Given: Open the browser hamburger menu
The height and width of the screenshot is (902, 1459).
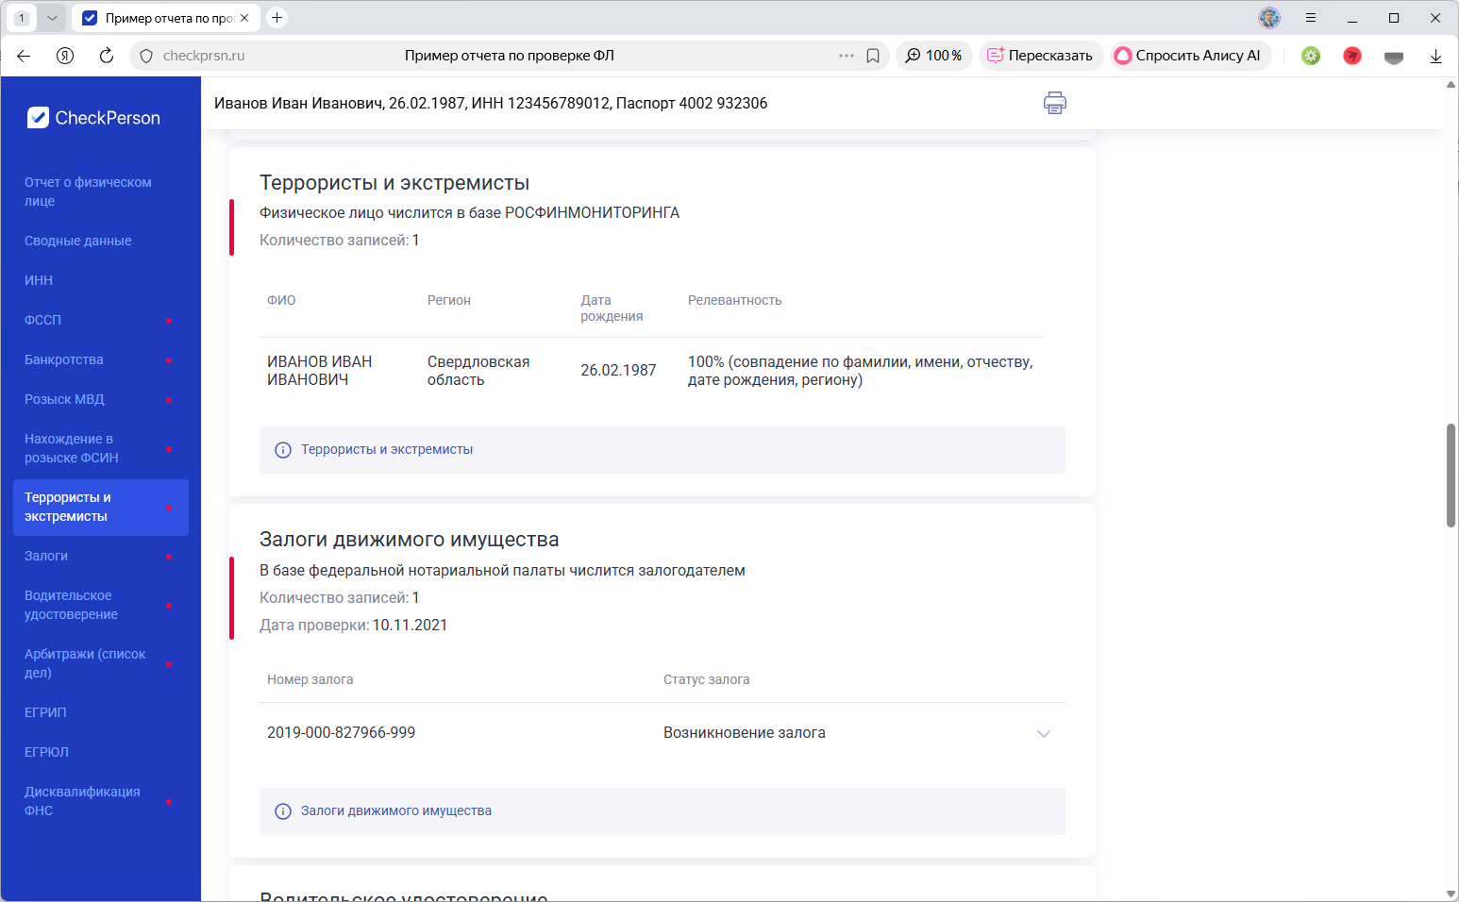Looking at the screenshot, I should click(x=1312, y=17).
